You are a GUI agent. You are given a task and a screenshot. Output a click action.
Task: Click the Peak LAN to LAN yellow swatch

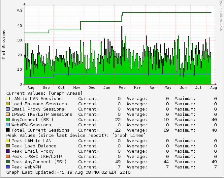[8, 141]
